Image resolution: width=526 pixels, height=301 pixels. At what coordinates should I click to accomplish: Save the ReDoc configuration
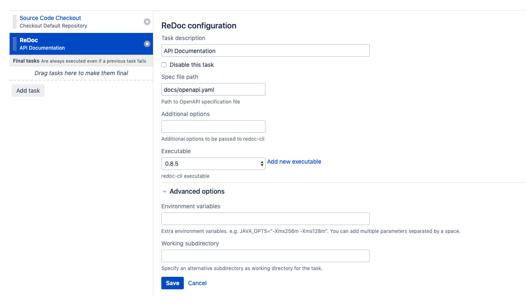[x=173, y=283]
